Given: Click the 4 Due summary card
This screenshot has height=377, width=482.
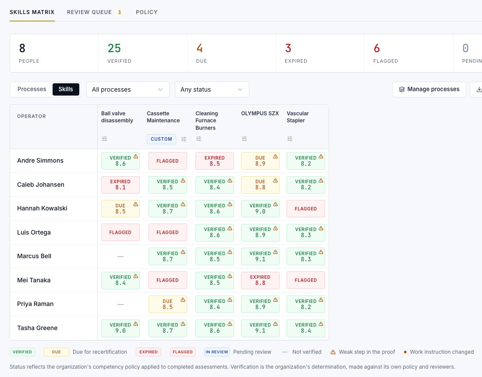Looking at the screenshot, I should coord(231,53).
